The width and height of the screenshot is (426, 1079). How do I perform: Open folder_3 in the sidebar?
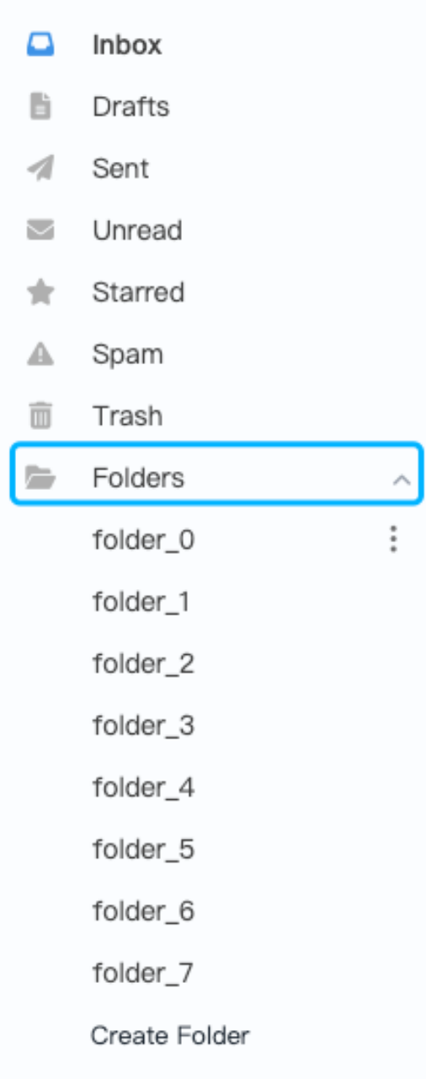(x=143, y=726)
